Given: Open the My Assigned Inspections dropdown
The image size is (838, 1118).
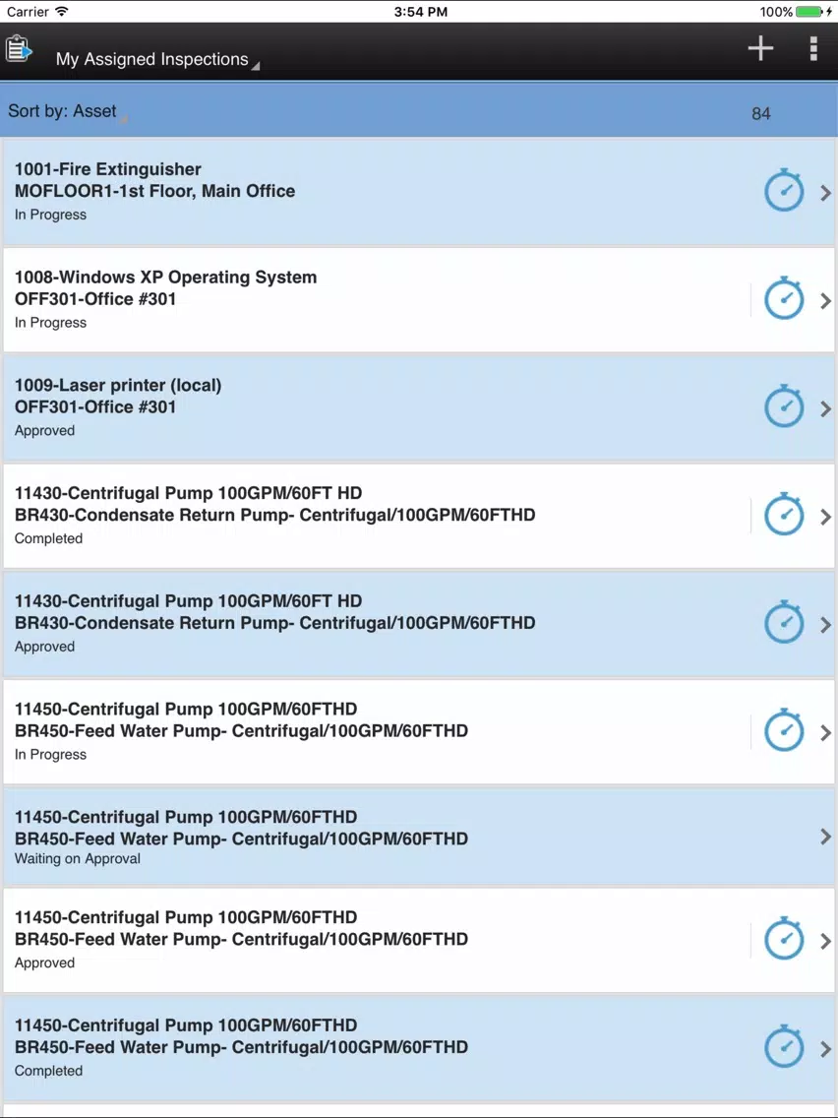Looking at the screenshot, I should click(x=157, y=60).
